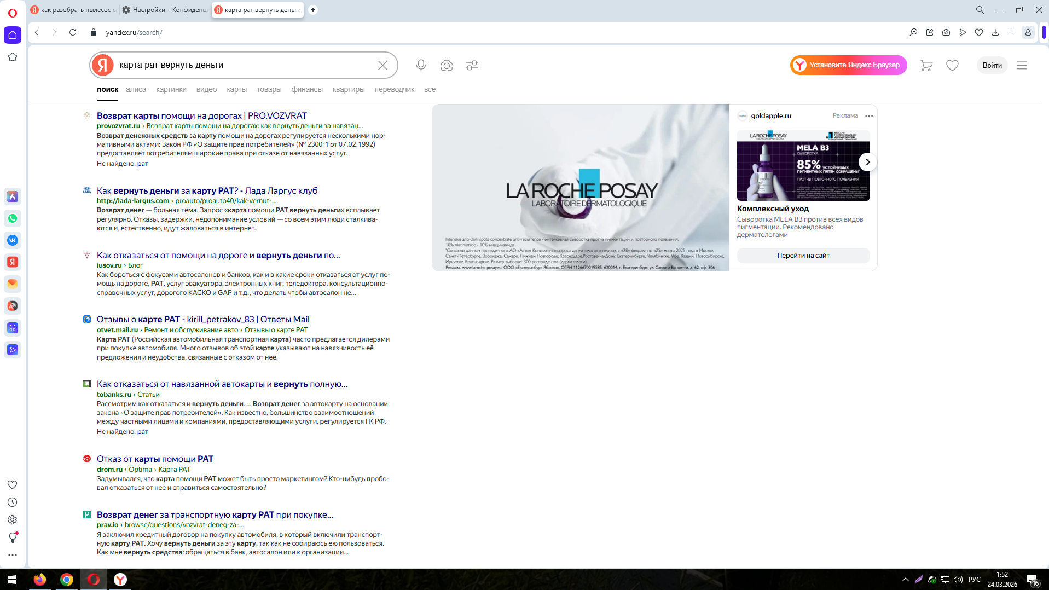
Task: Open the prav.io result title
Action: pyautogui.click(x=215, y=514)
